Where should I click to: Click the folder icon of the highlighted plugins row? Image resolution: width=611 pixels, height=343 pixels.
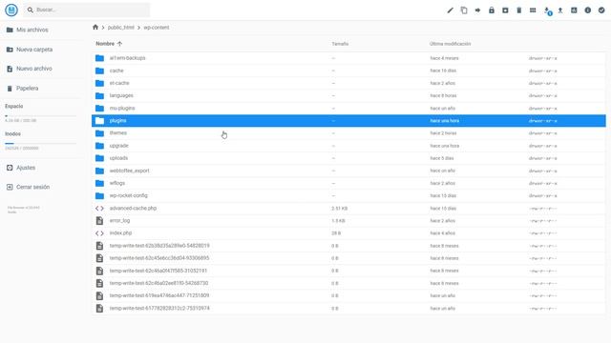(x=99, y=121)
